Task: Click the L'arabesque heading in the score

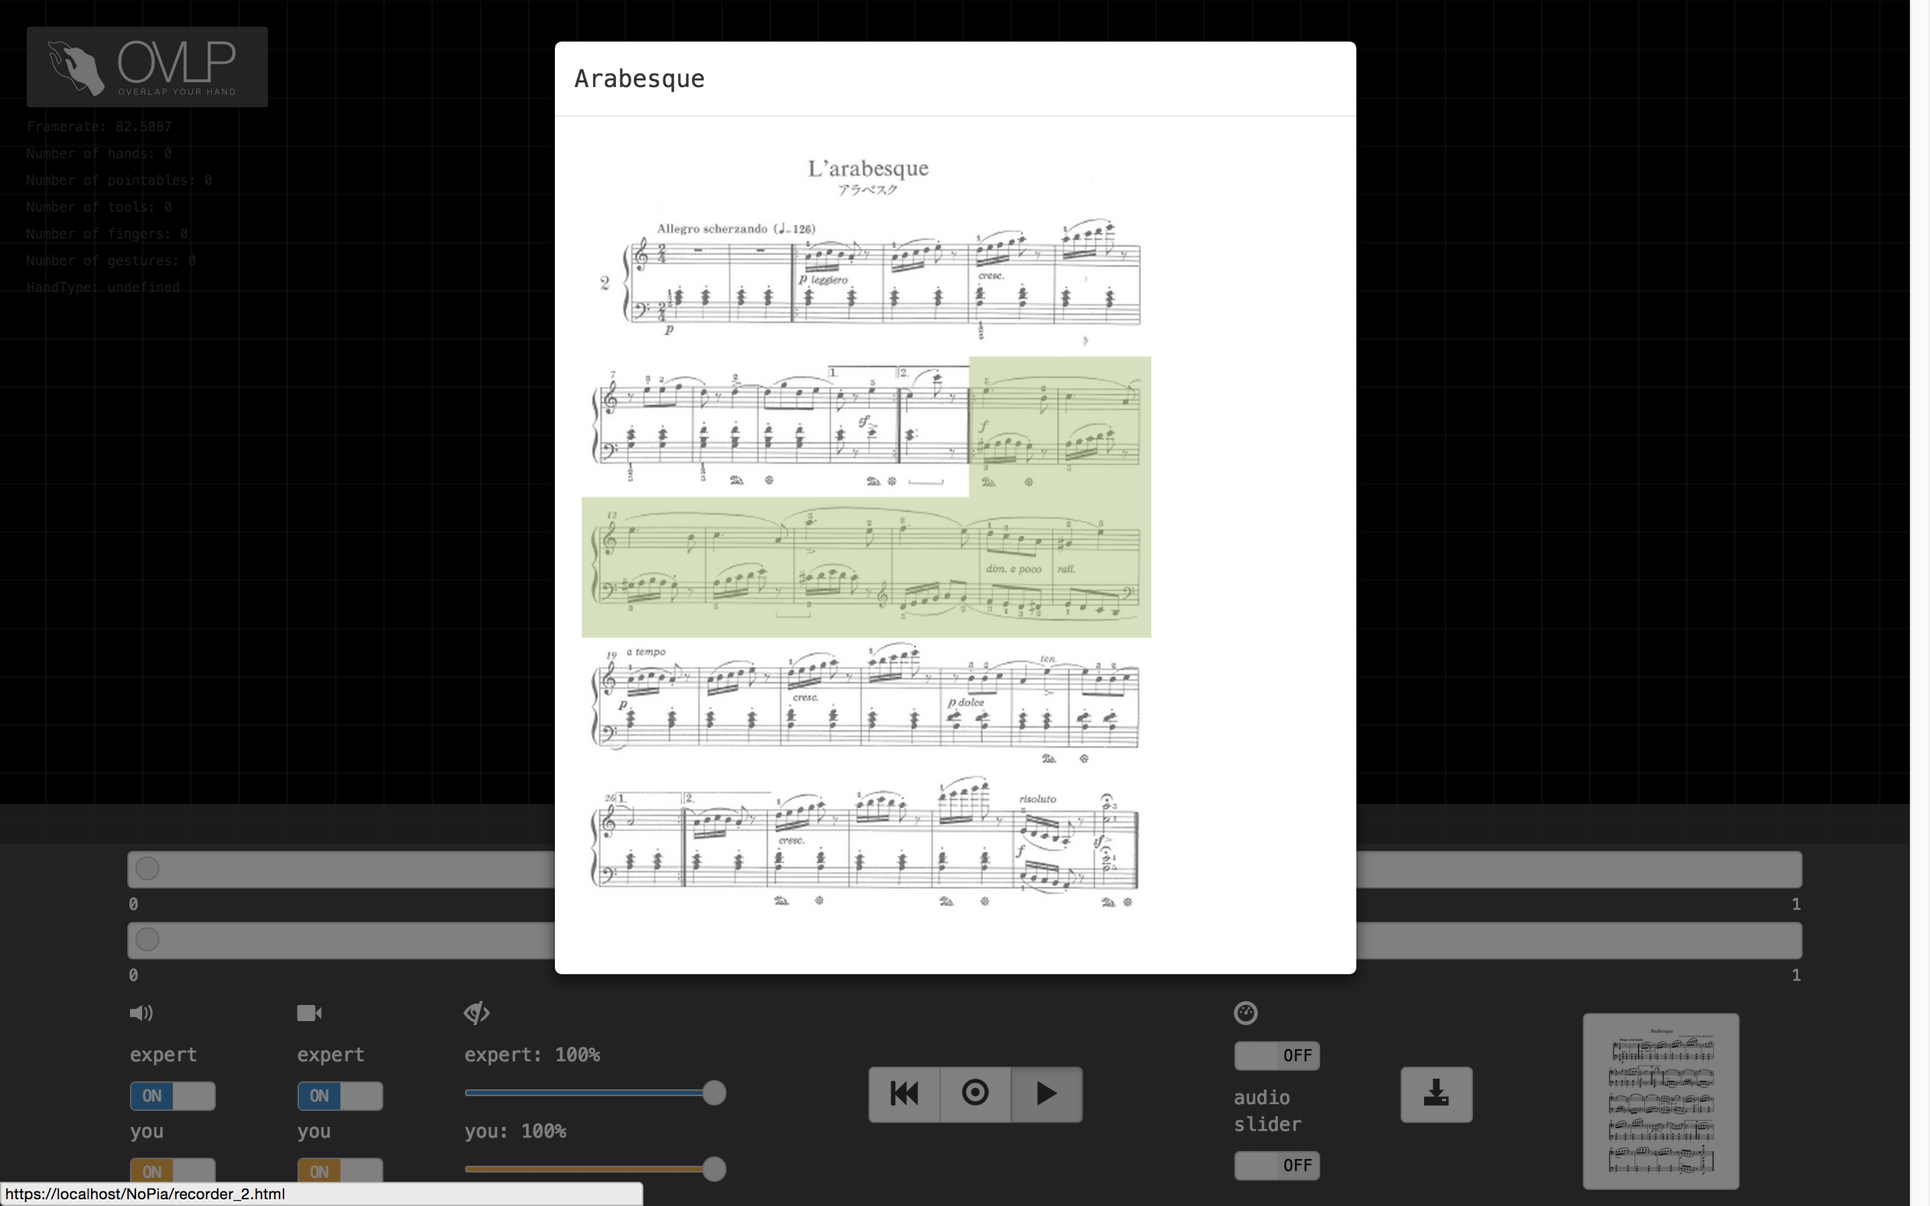Action: click(868, 168)
